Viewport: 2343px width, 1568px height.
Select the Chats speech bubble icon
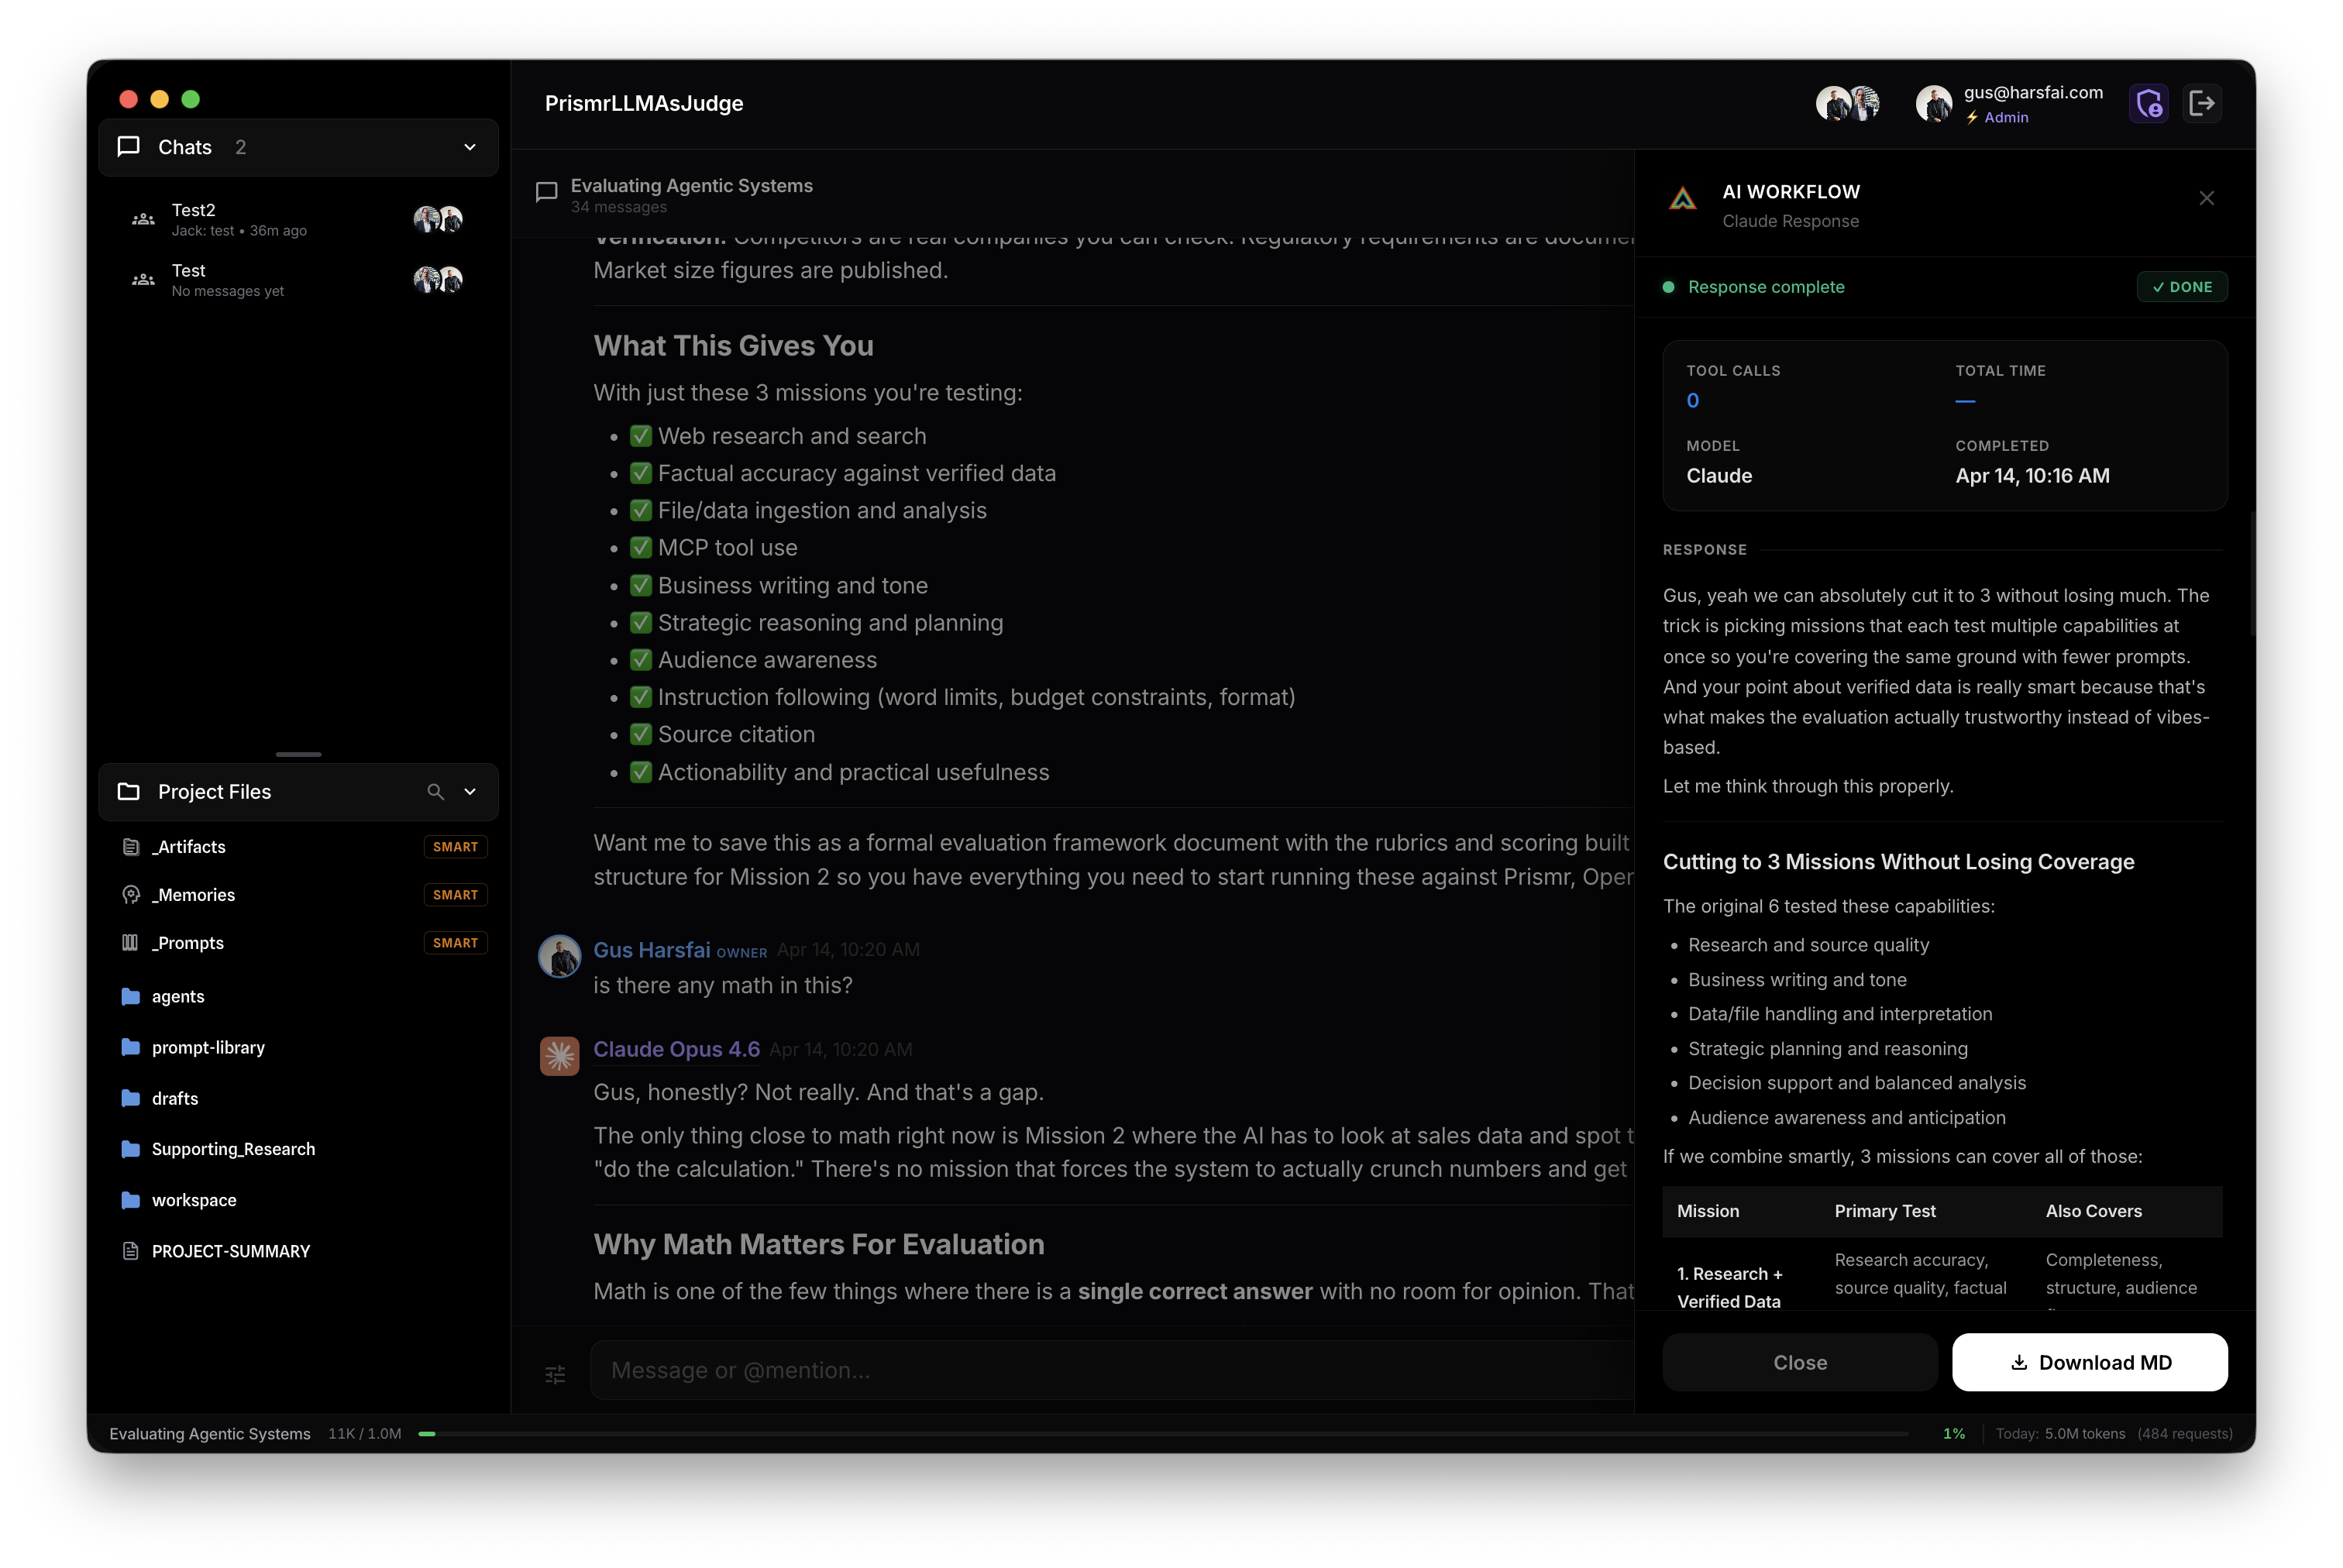[128, 146]
